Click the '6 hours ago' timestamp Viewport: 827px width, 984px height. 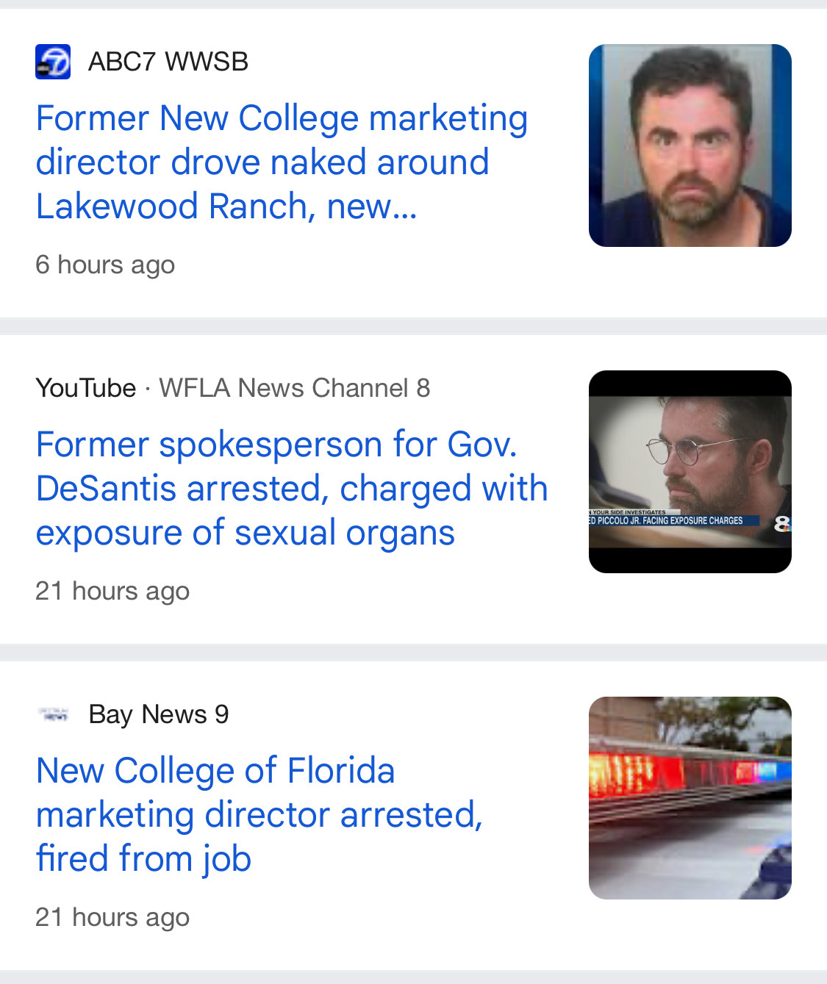tap(105, 265)
